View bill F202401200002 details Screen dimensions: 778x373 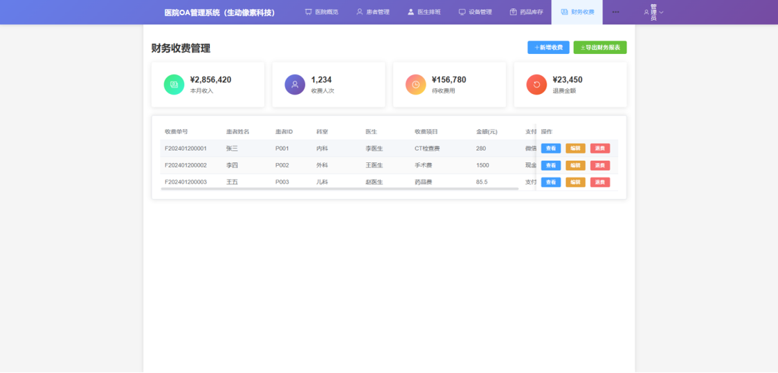(x=551, y=165)
